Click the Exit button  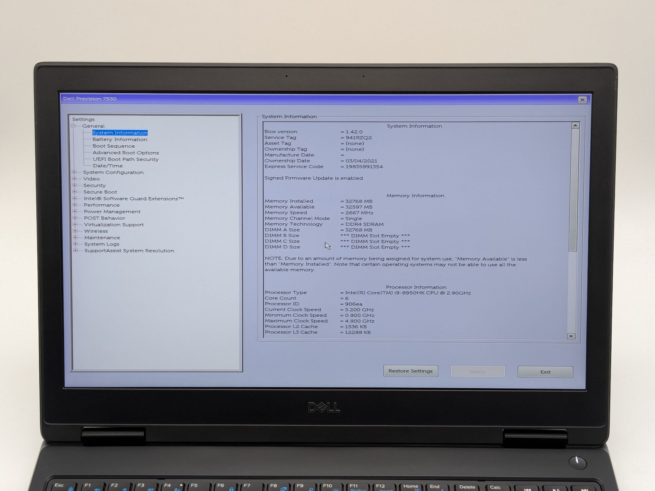click(x=545, y=372)
